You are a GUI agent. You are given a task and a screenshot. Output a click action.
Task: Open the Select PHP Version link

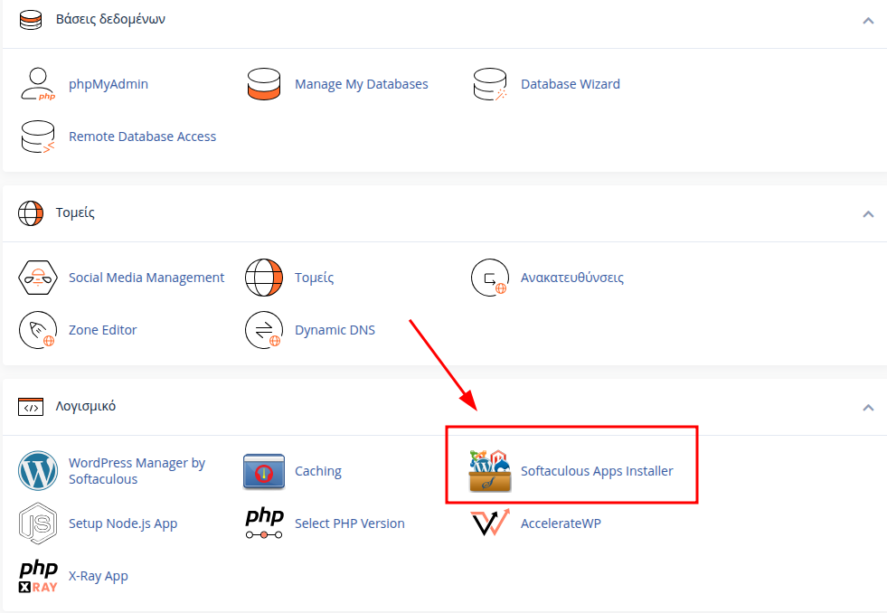click(349, 523)
